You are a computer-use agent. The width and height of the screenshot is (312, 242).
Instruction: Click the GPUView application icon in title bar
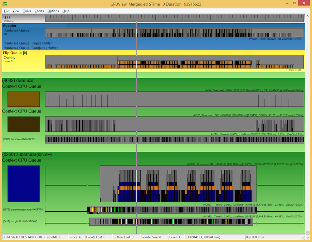click(5, 4)
